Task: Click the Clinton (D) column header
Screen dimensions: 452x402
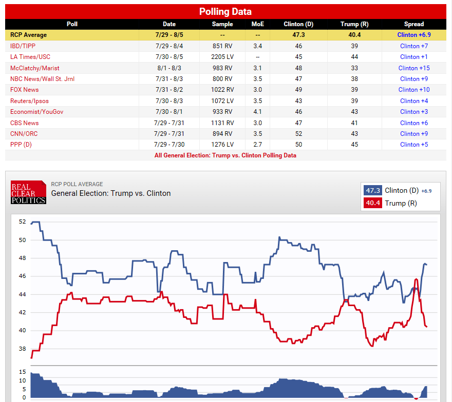Action: [298, 24]
